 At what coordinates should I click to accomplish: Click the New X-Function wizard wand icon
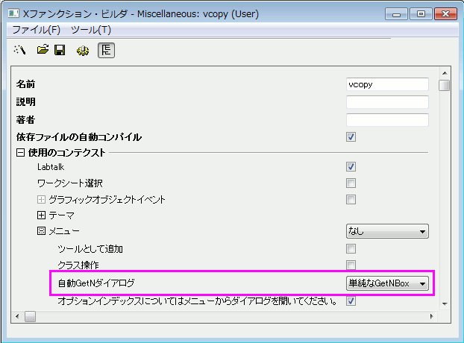pos(20,50)
